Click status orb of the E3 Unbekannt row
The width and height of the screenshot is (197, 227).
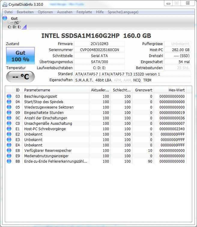[9, 140]
